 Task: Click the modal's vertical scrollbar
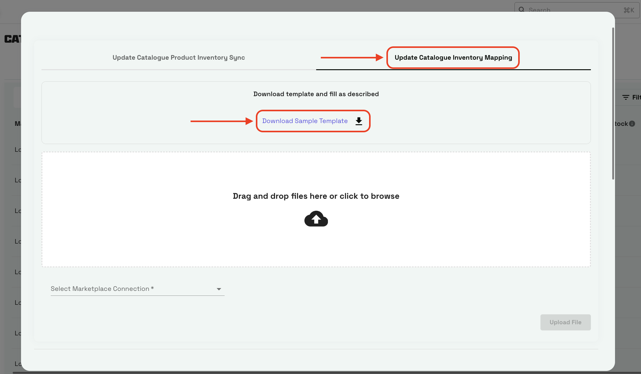[x=613, y=104]
